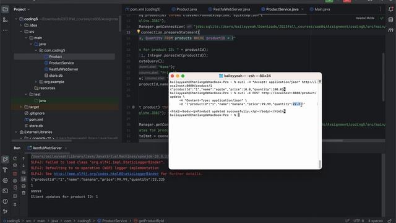Switch to RestfulWebServer.java tab
Screen dimensions: 396x223
pos(229,9)
